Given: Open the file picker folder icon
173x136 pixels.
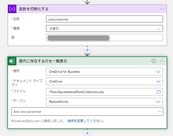Looking at the screenshot, I should pyautogui.click(x=158, y=92).
